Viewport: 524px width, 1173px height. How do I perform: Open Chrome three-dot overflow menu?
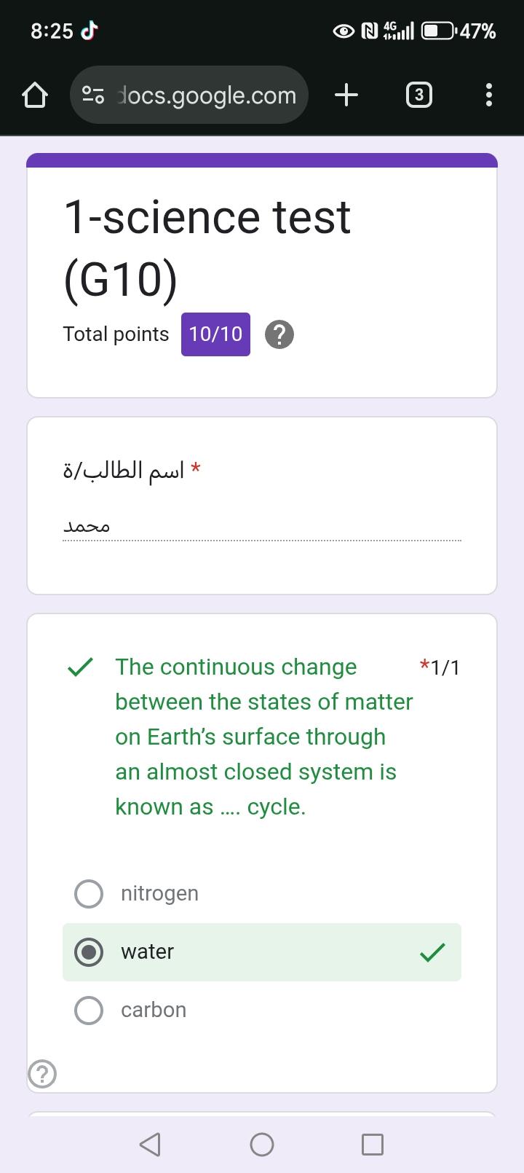[488, 95]
